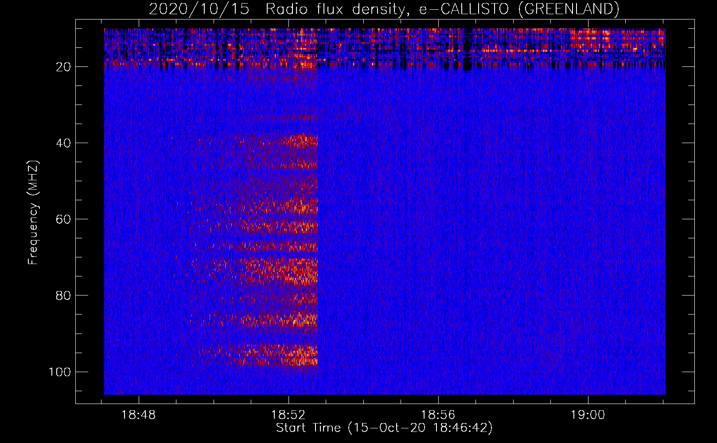The image size is (717, 443).
Task: Click the '80' frequency tick label
Action: coord(63,295)
